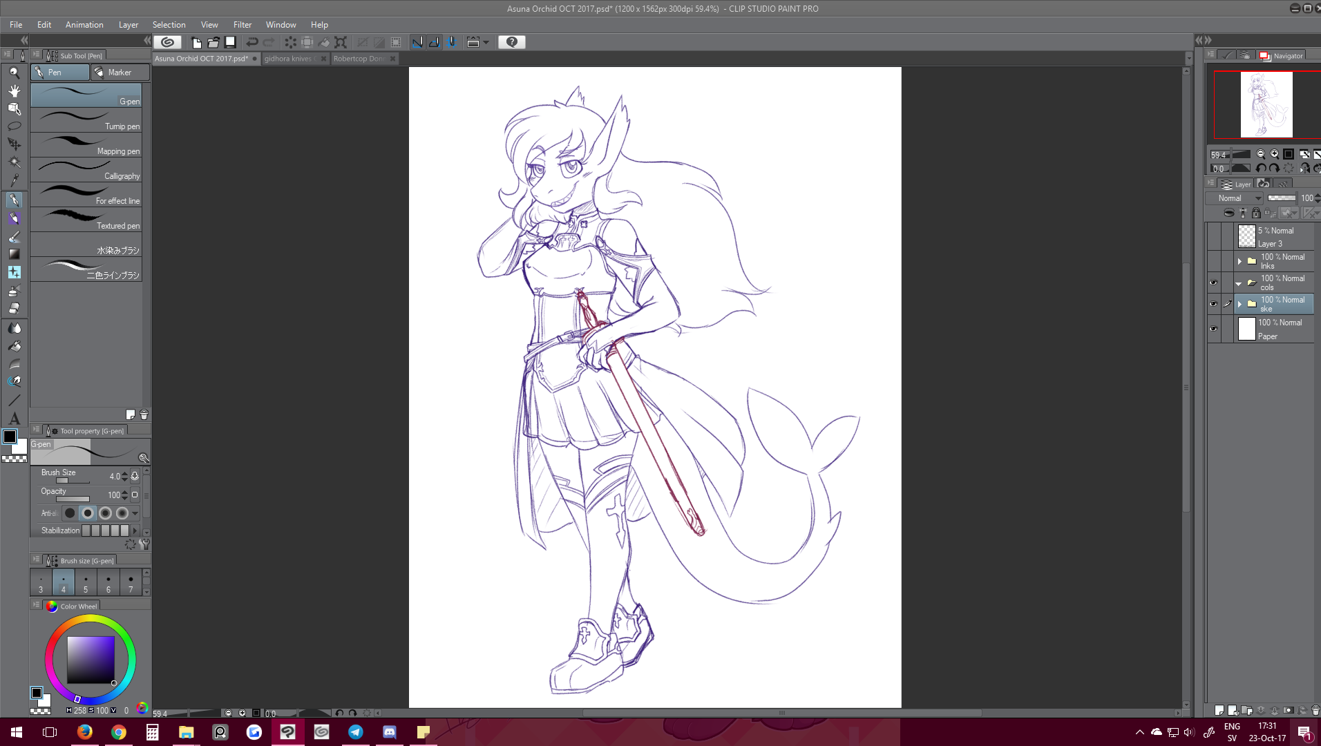Toggle snap to special ruler
This screenshot has width=1321, height=746.
point(434,42)
